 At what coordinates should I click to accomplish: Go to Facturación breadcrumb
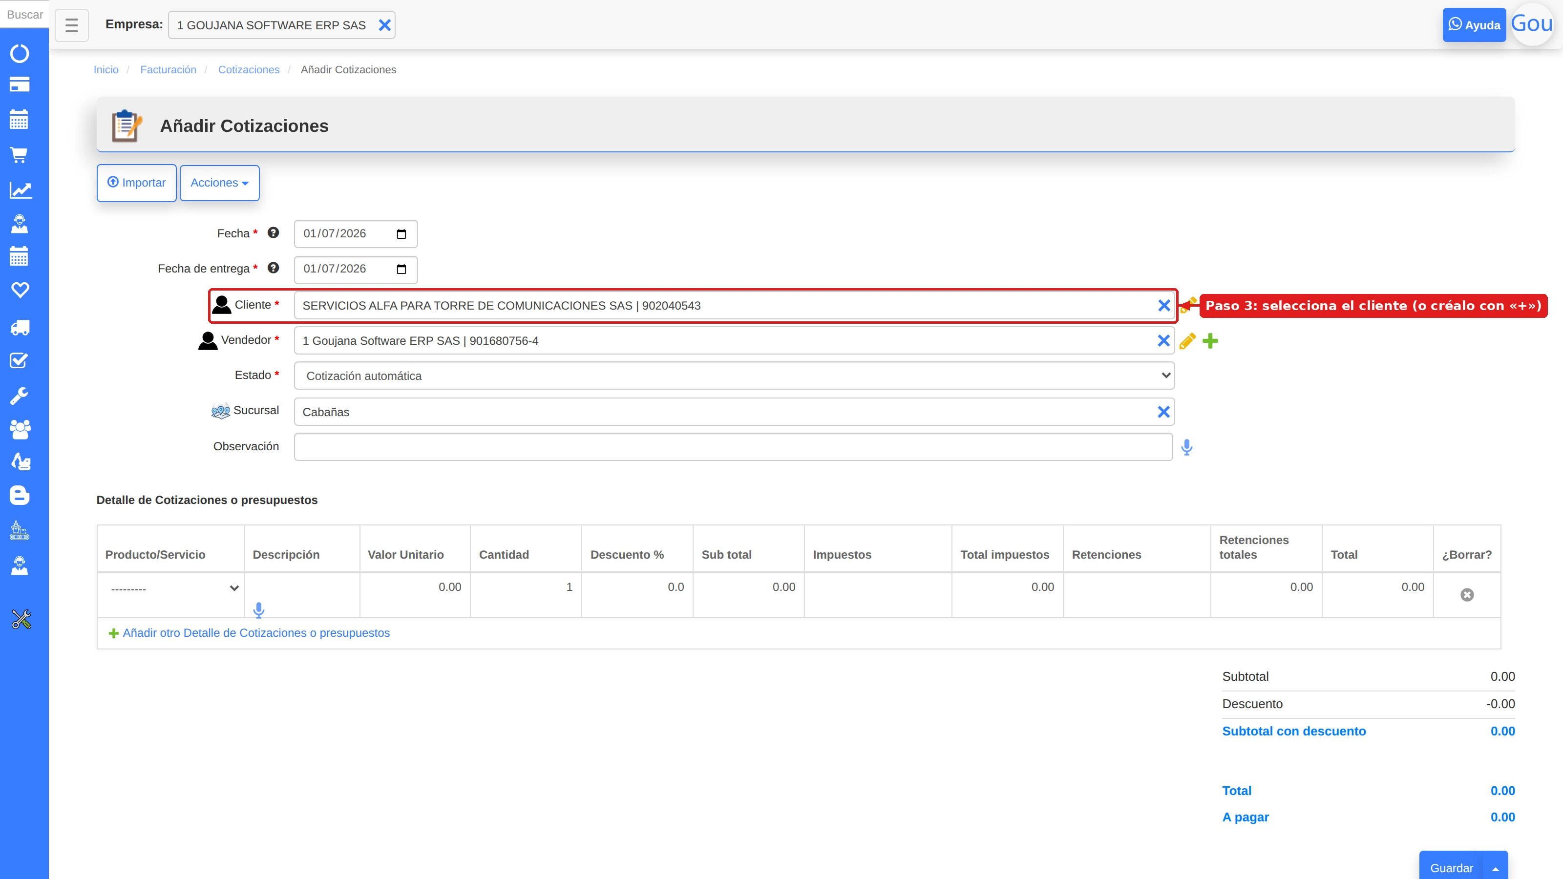pyautogui.click(x=168, y=70)
